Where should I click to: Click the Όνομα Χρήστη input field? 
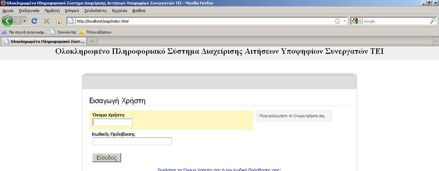(x=112, y=123)
